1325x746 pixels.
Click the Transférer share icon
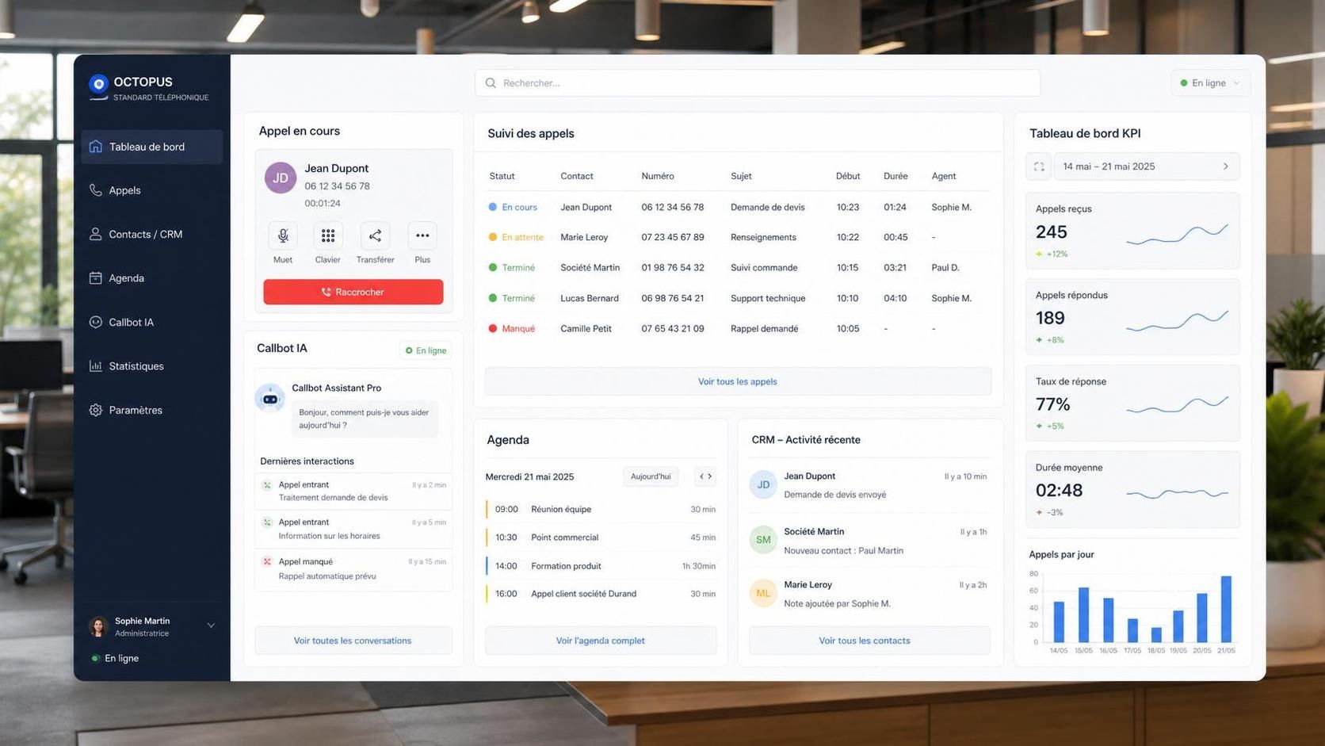(375, 235)
